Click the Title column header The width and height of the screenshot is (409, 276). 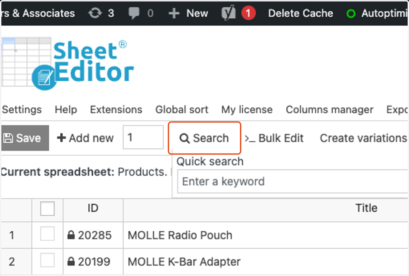point(366,208)
